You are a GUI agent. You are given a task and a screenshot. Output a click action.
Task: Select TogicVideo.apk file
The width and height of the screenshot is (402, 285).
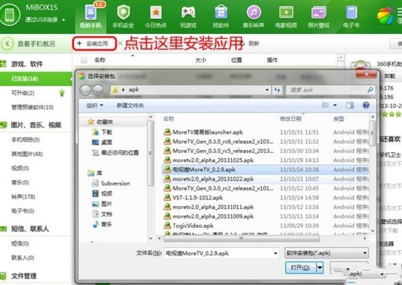pos(192,226)
